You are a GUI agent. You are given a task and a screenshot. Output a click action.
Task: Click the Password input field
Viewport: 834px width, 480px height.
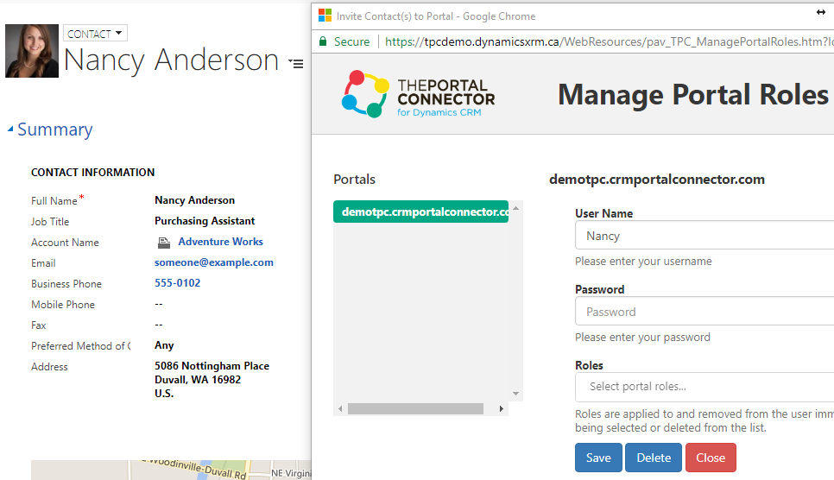coord(704,312)
